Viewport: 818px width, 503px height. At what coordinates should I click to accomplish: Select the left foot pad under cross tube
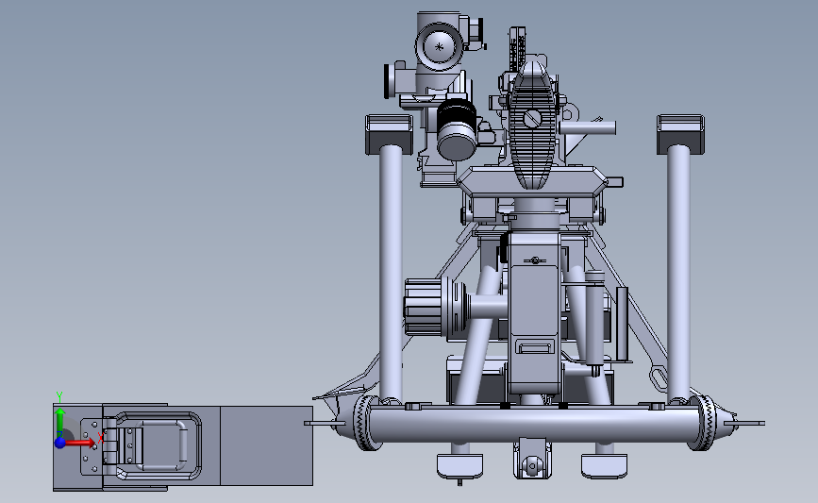(459, 465)
